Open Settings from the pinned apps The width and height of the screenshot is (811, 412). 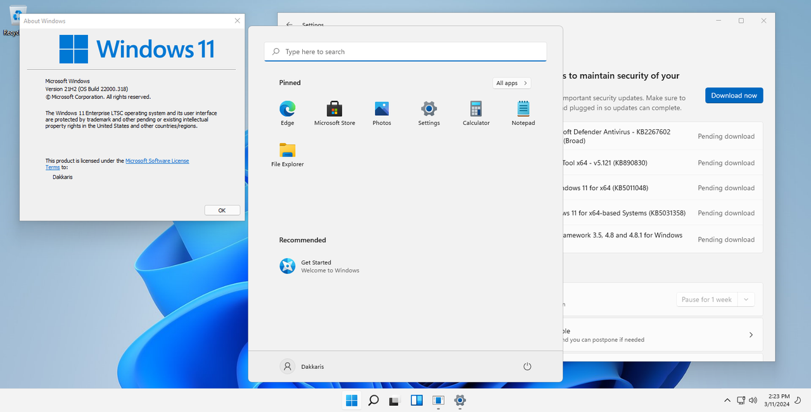pos(429,113)
